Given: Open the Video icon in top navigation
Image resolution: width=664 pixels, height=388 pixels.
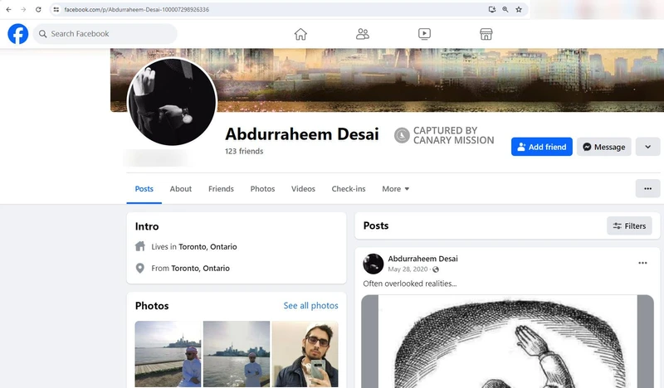Looking at the screenshot, I should coord(424,34).
